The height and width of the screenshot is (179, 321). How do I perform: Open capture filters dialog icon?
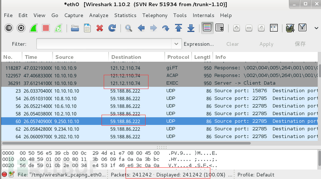click(290, 28)
